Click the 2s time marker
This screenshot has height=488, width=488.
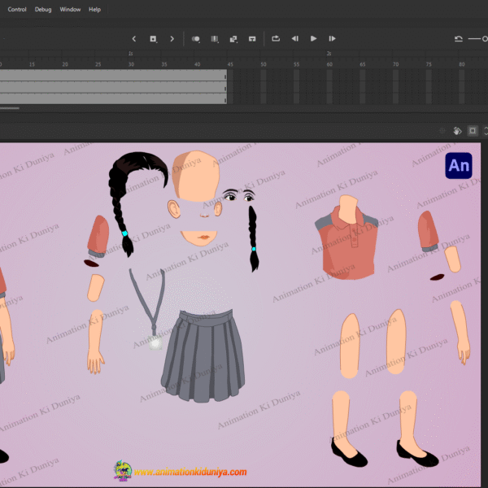pyautogui.click(x=329, y=54)
